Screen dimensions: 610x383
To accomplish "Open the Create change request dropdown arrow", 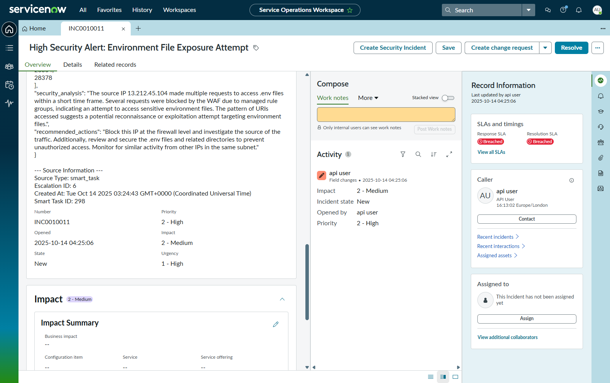I will [x=545, y=48].
